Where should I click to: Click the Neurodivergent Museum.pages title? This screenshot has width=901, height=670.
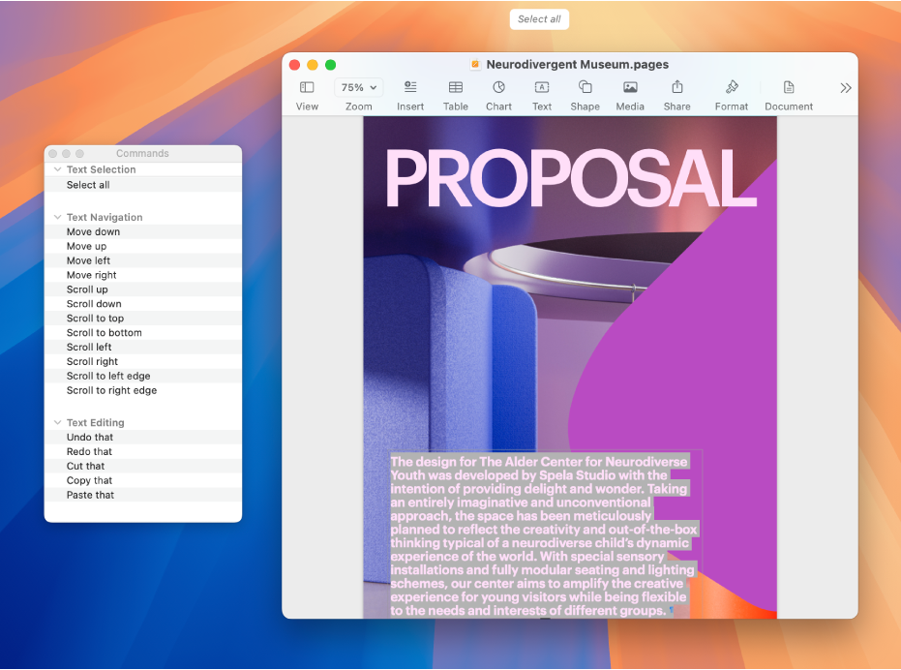tap(577, 65)
